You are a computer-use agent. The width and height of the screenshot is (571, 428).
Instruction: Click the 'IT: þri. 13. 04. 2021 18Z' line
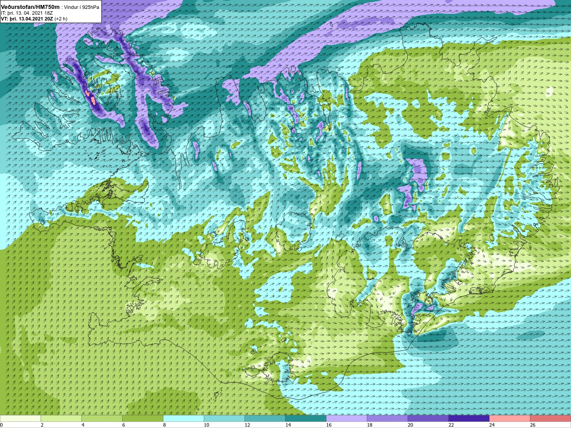[27, 13]
